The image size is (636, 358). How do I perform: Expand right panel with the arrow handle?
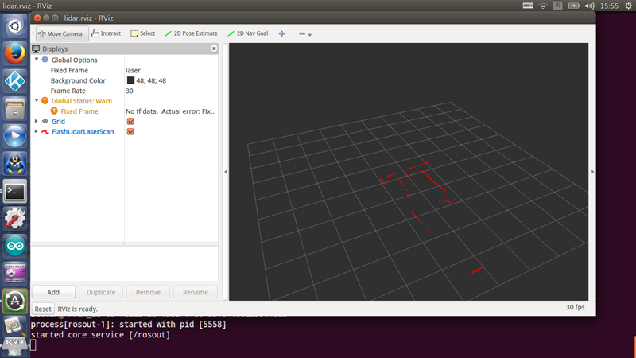592,172
